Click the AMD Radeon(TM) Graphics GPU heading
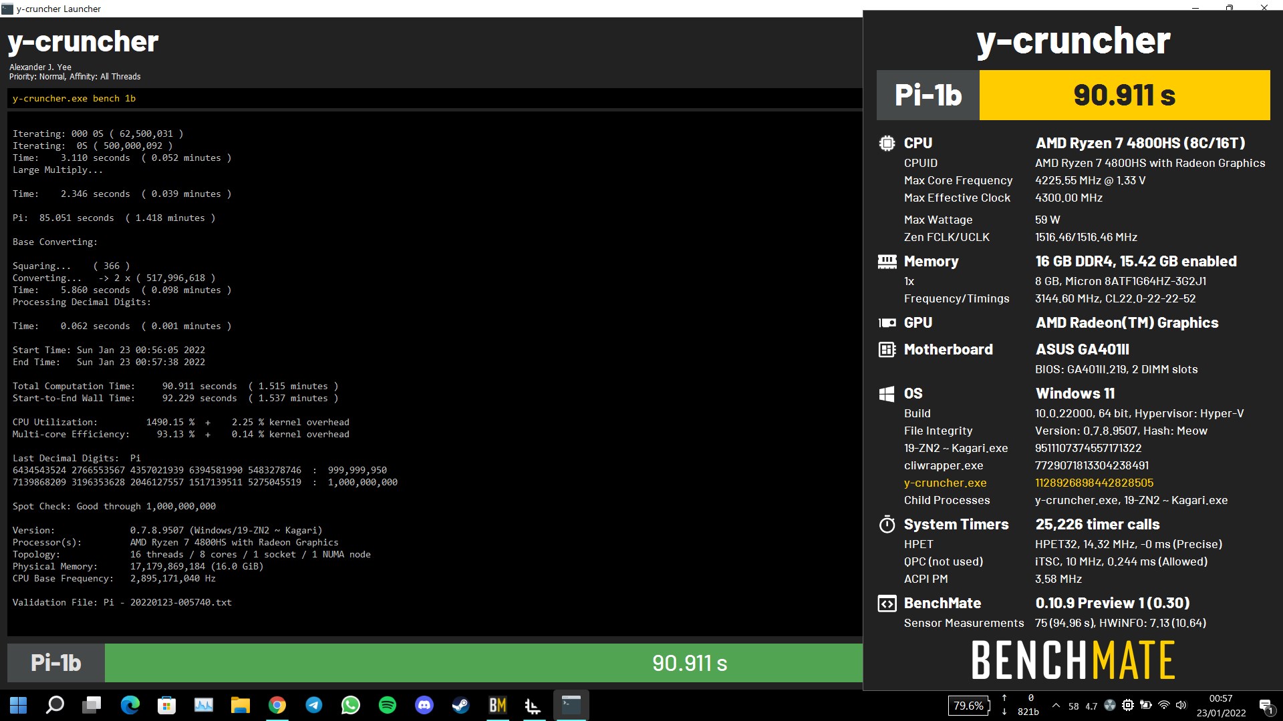 [x=1127, y=322]
